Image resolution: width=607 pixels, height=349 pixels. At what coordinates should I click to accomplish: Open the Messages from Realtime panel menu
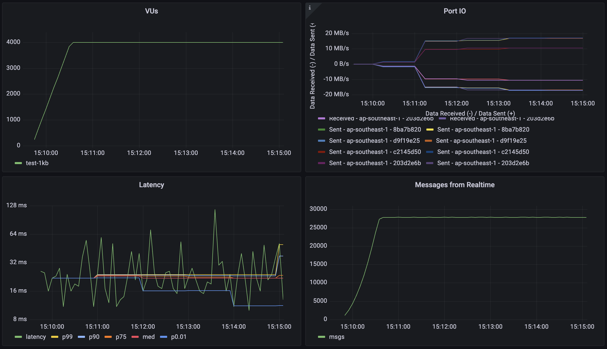pos(455,185)
